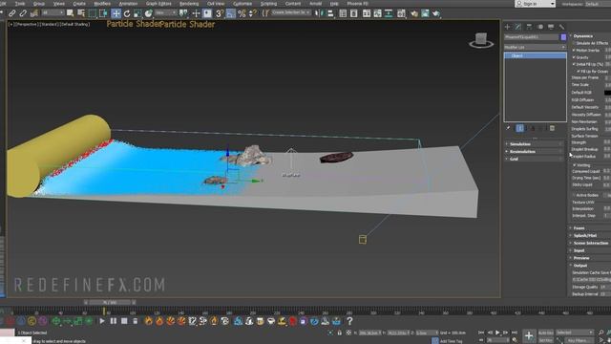Open Create Selection Set dropdown
The height and width of the screenshot is (344, 611).
pos(290,12)
